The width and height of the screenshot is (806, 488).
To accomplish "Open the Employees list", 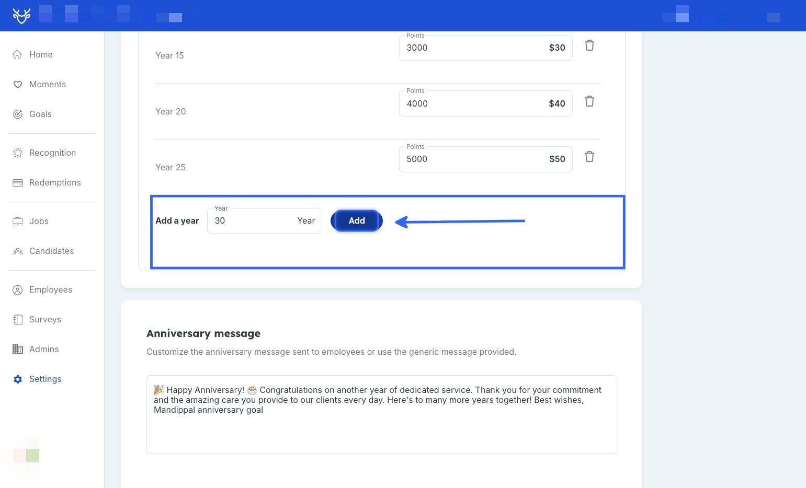I will [x=51, y=289].
